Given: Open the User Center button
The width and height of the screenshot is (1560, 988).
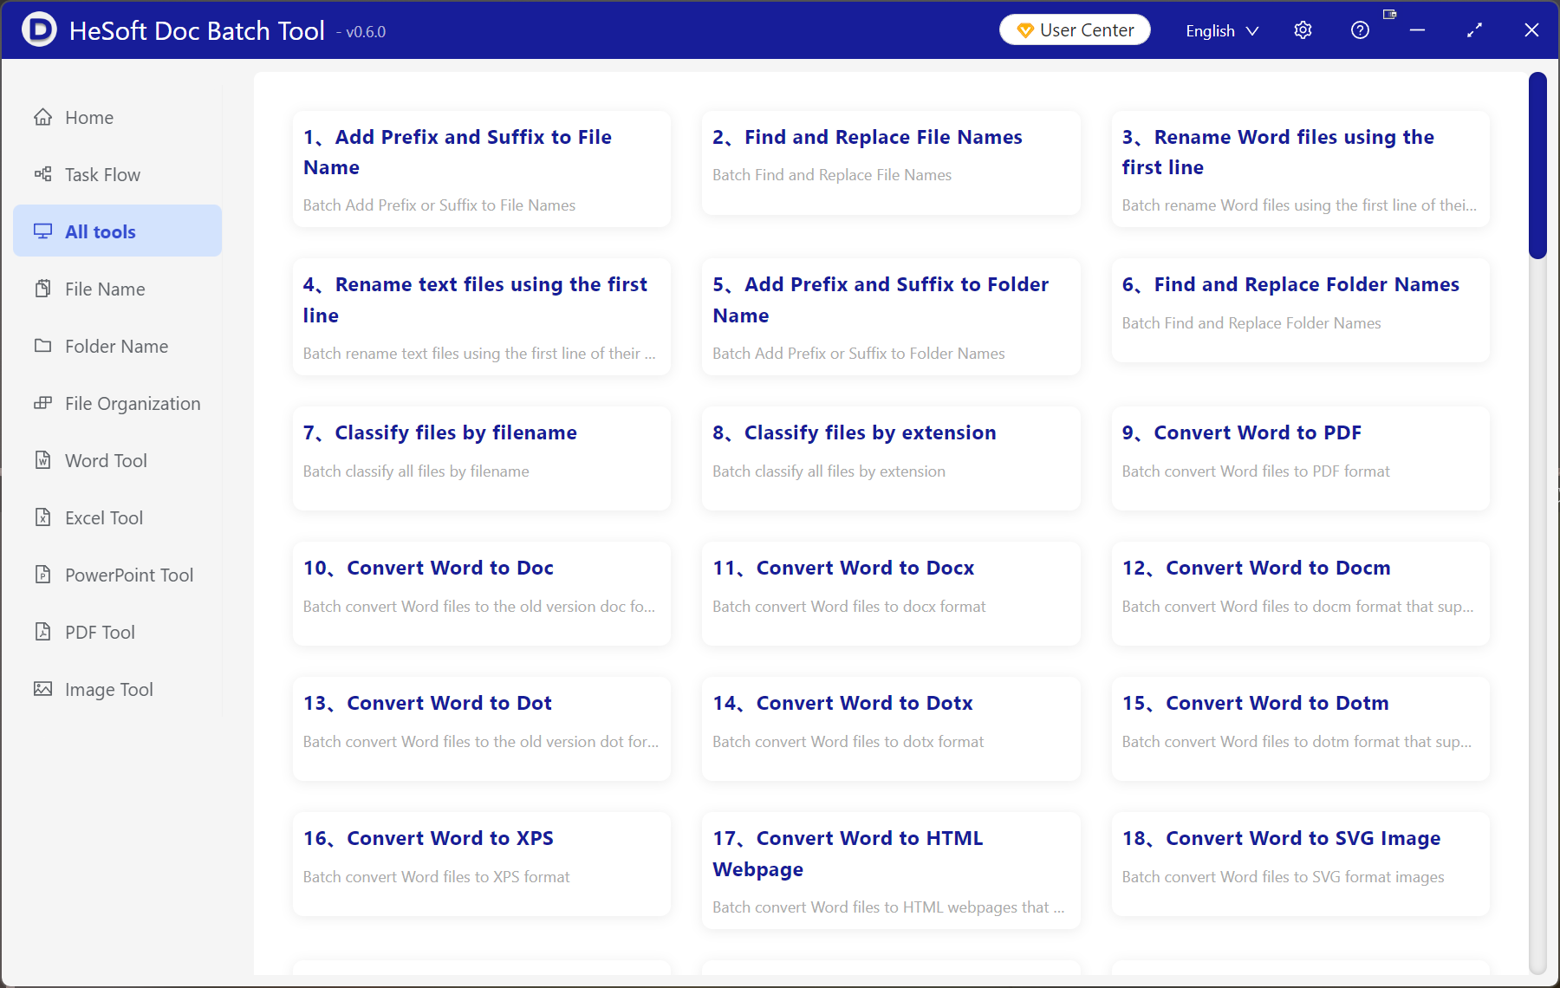Looking at the screenshot, I should 1075,30.
